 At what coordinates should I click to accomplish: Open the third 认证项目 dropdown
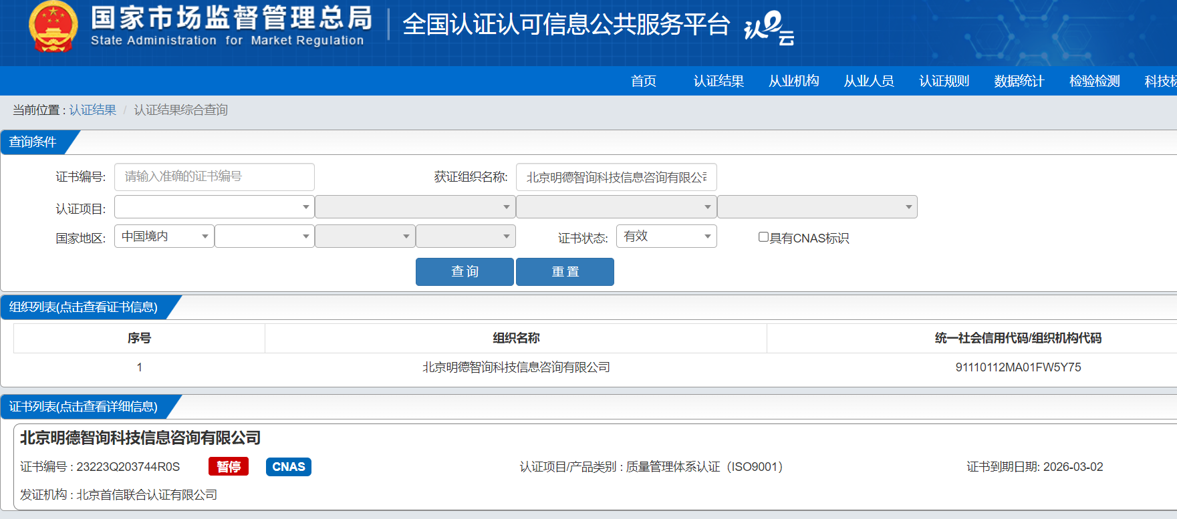pyautogui.click(x=616, y=207)
